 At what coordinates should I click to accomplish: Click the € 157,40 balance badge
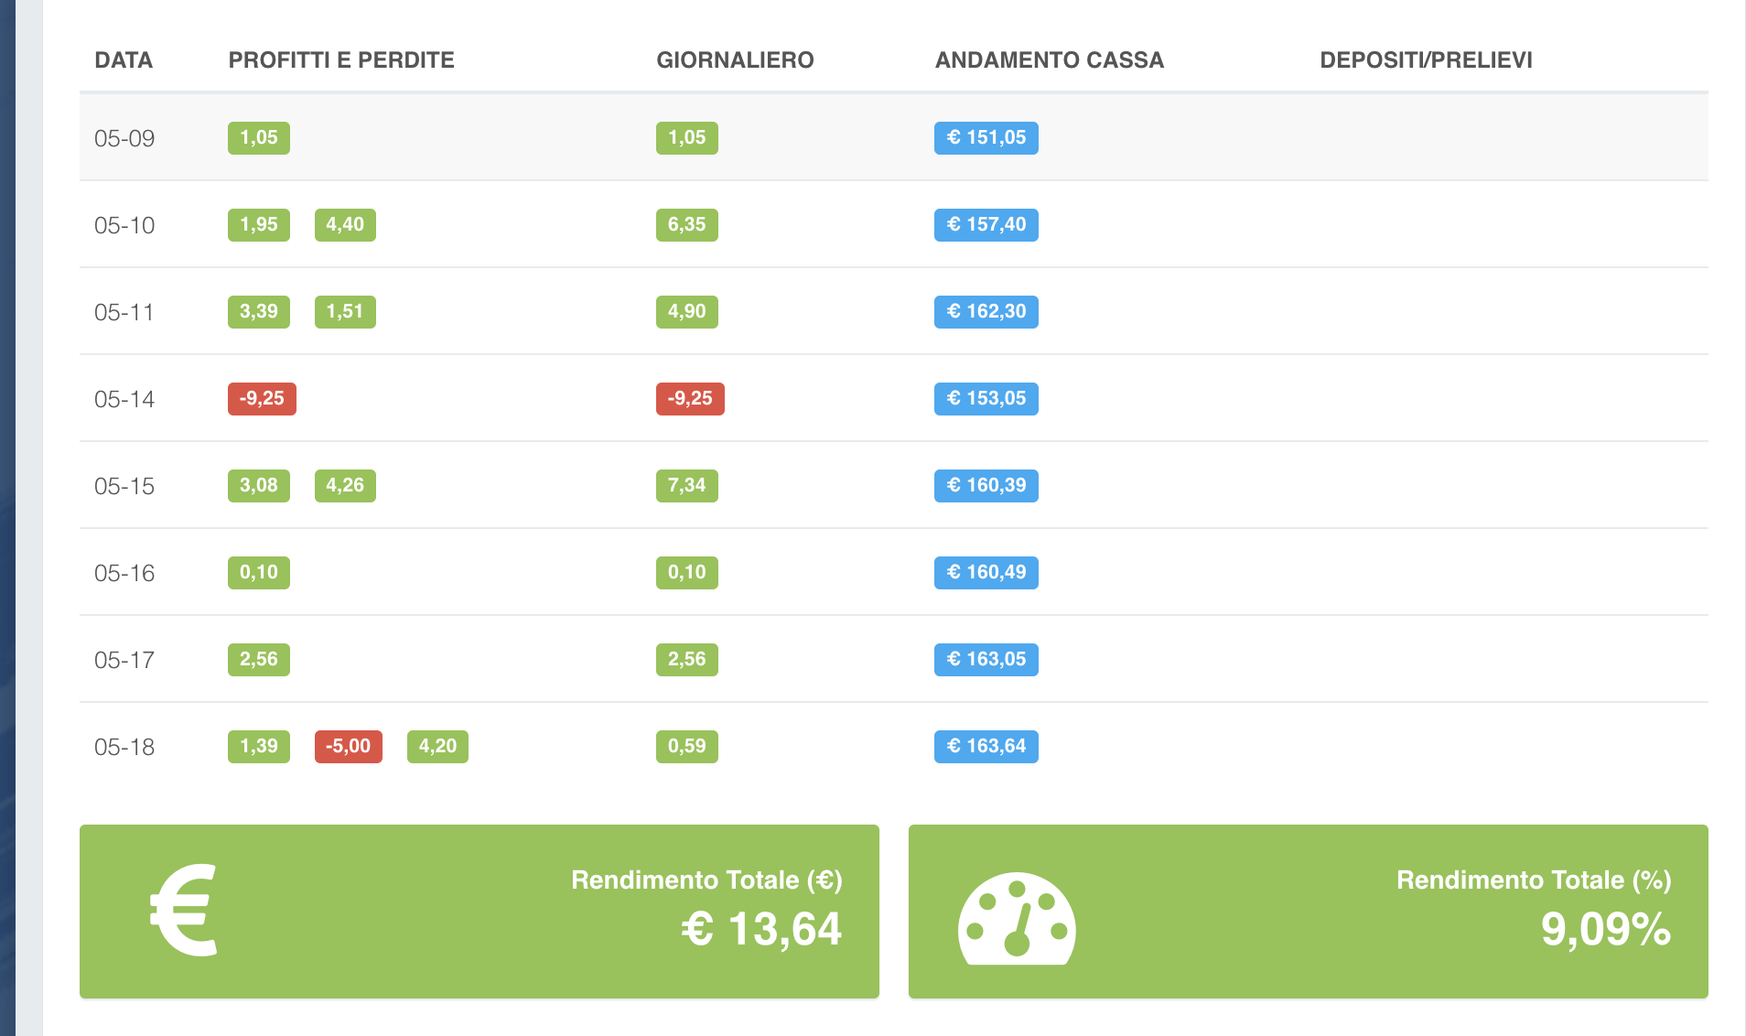point(986,225)
